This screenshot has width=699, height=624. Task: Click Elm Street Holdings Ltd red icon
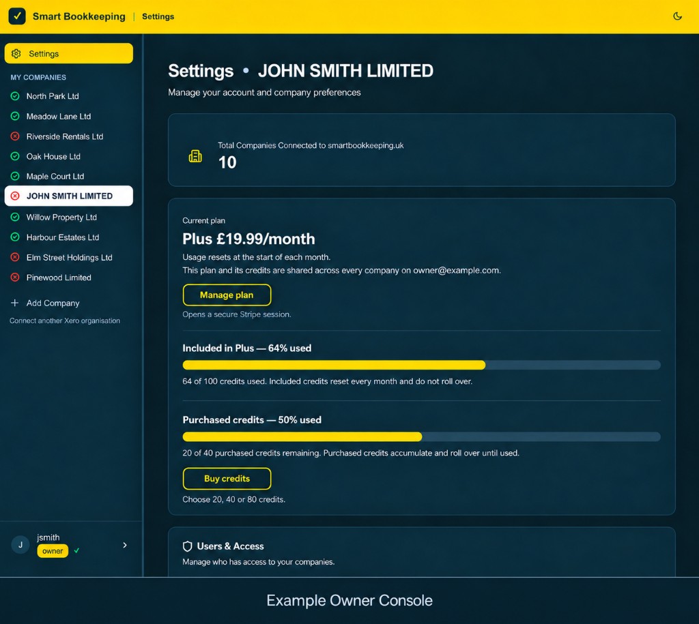coord(15,257)
